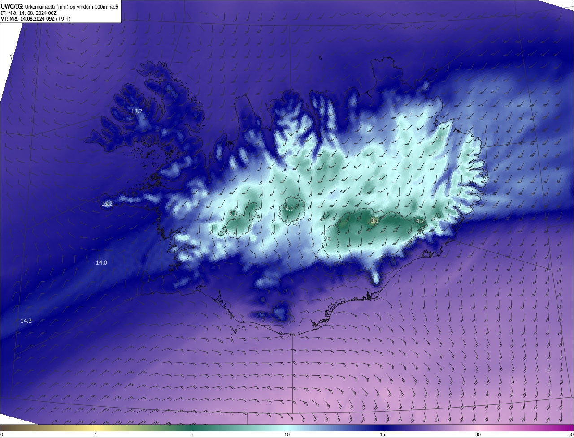Click the 10 tick label on the color scale

287,434
